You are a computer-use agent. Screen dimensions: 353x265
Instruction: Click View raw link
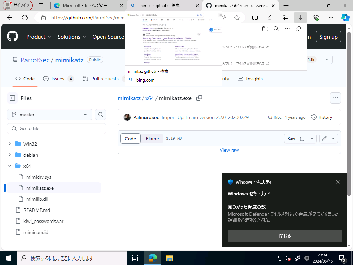[229, 150]
